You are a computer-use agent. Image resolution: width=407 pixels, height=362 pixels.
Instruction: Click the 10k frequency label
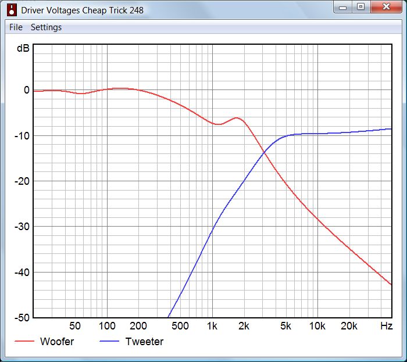point(317,326)
